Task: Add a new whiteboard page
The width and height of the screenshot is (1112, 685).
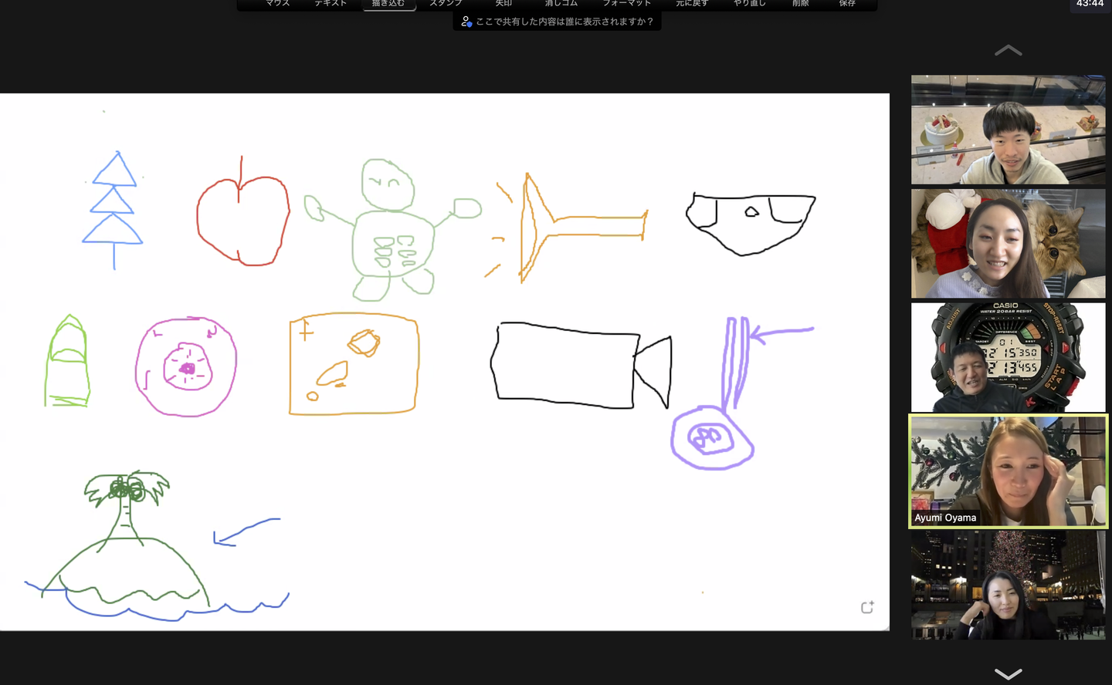Action: (867, 607)
